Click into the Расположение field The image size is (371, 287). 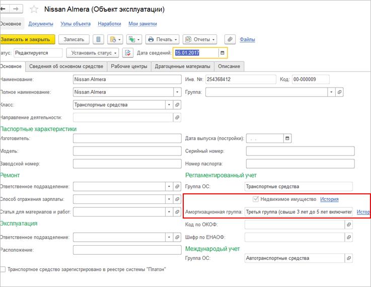pos(127,250)
